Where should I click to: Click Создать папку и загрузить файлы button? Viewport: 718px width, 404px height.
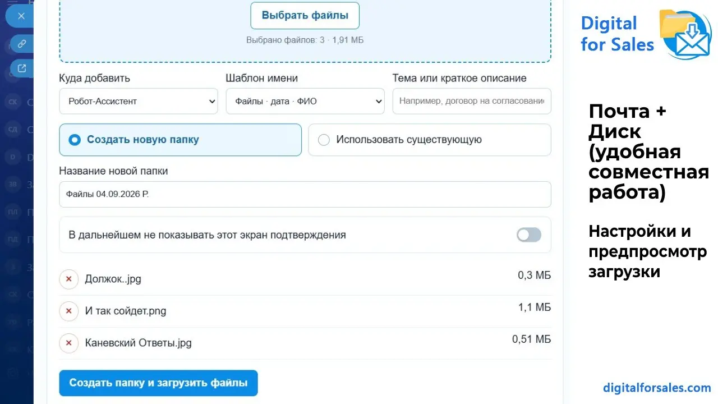click(x=158, y=383)
